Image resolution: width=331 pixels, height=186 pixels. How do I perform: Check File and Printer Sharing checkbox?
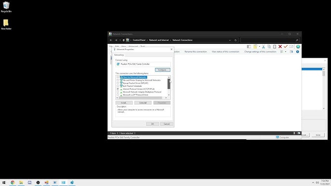[x=118, y=80]
